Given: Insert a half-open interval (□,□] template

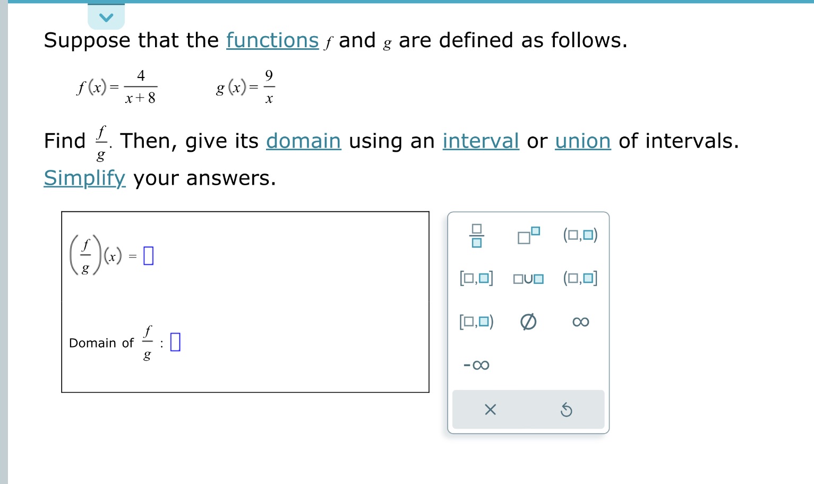Looking at the screenshot, I should (x=580, y=278).
